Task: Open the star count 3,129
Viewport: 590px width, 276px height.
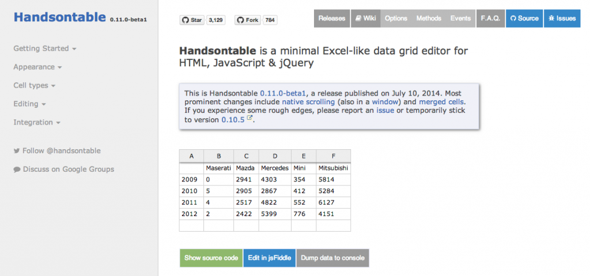Action: click(215, 20)
